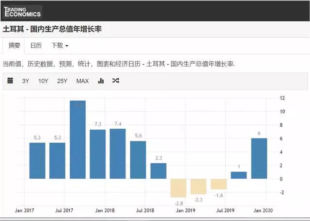Viewport: 310px width, 221px height.
Task: Show the MAX time range
Action: (82, 81)
